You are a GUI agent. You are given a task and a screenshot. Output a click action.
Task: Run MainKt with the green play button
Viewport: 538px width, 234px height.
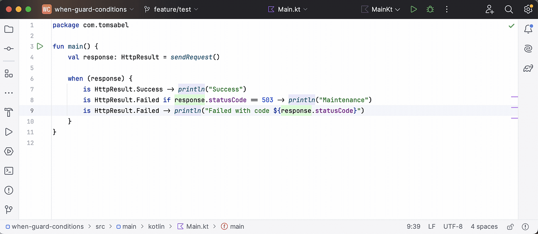click(x=414, y=9)
